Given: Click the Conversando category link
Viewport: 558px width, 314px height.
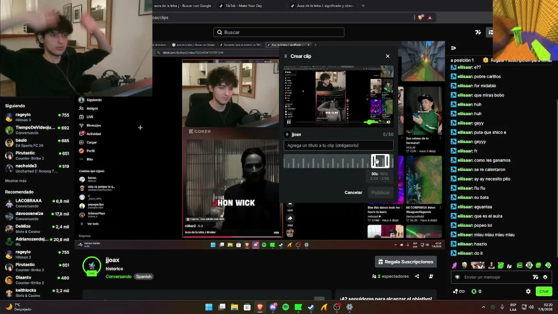Looking at the screenshot, I should pos(118,276).
